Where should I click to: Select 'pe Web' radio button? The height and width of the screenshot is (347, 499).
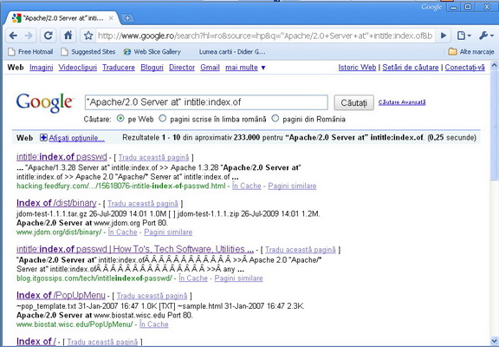click(120, 119)
